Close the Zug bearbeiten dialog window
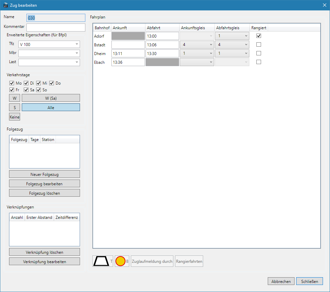 (325, 5)
